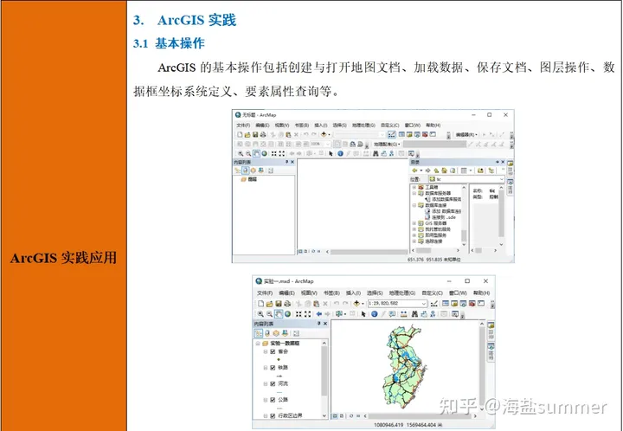Open 编辑器(R) dropdown in untitled window
Image resolution: width=623 pixels, height=431 pixels.
tap(466, 135)
